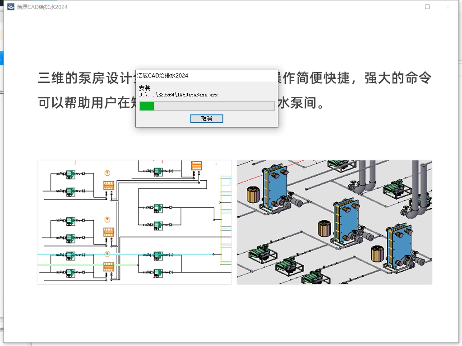
Task: Click the dialog title 浩辰CAD给排水2024
Action: 162,76
